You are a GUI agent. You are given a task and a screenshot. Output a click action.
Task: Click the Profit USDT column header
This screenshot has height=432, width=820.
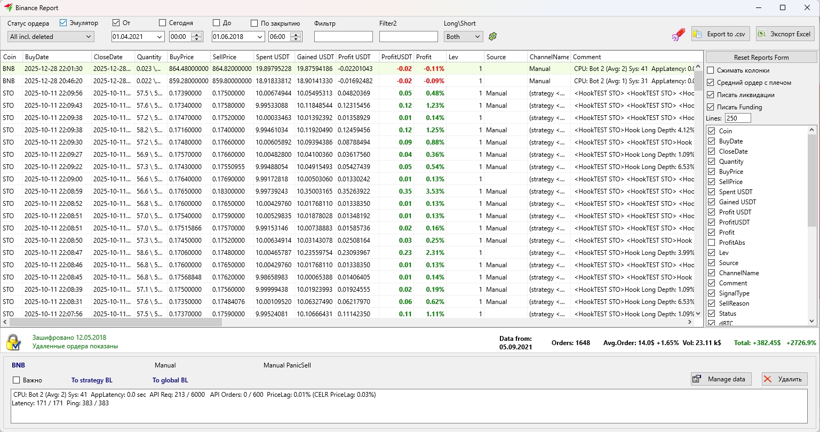click(354, 57)
